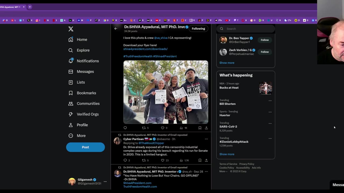This screenshot has width=344, height=193.
Task: Bookmark Cyber Partisan's post
Action: [x=200, y=160]
